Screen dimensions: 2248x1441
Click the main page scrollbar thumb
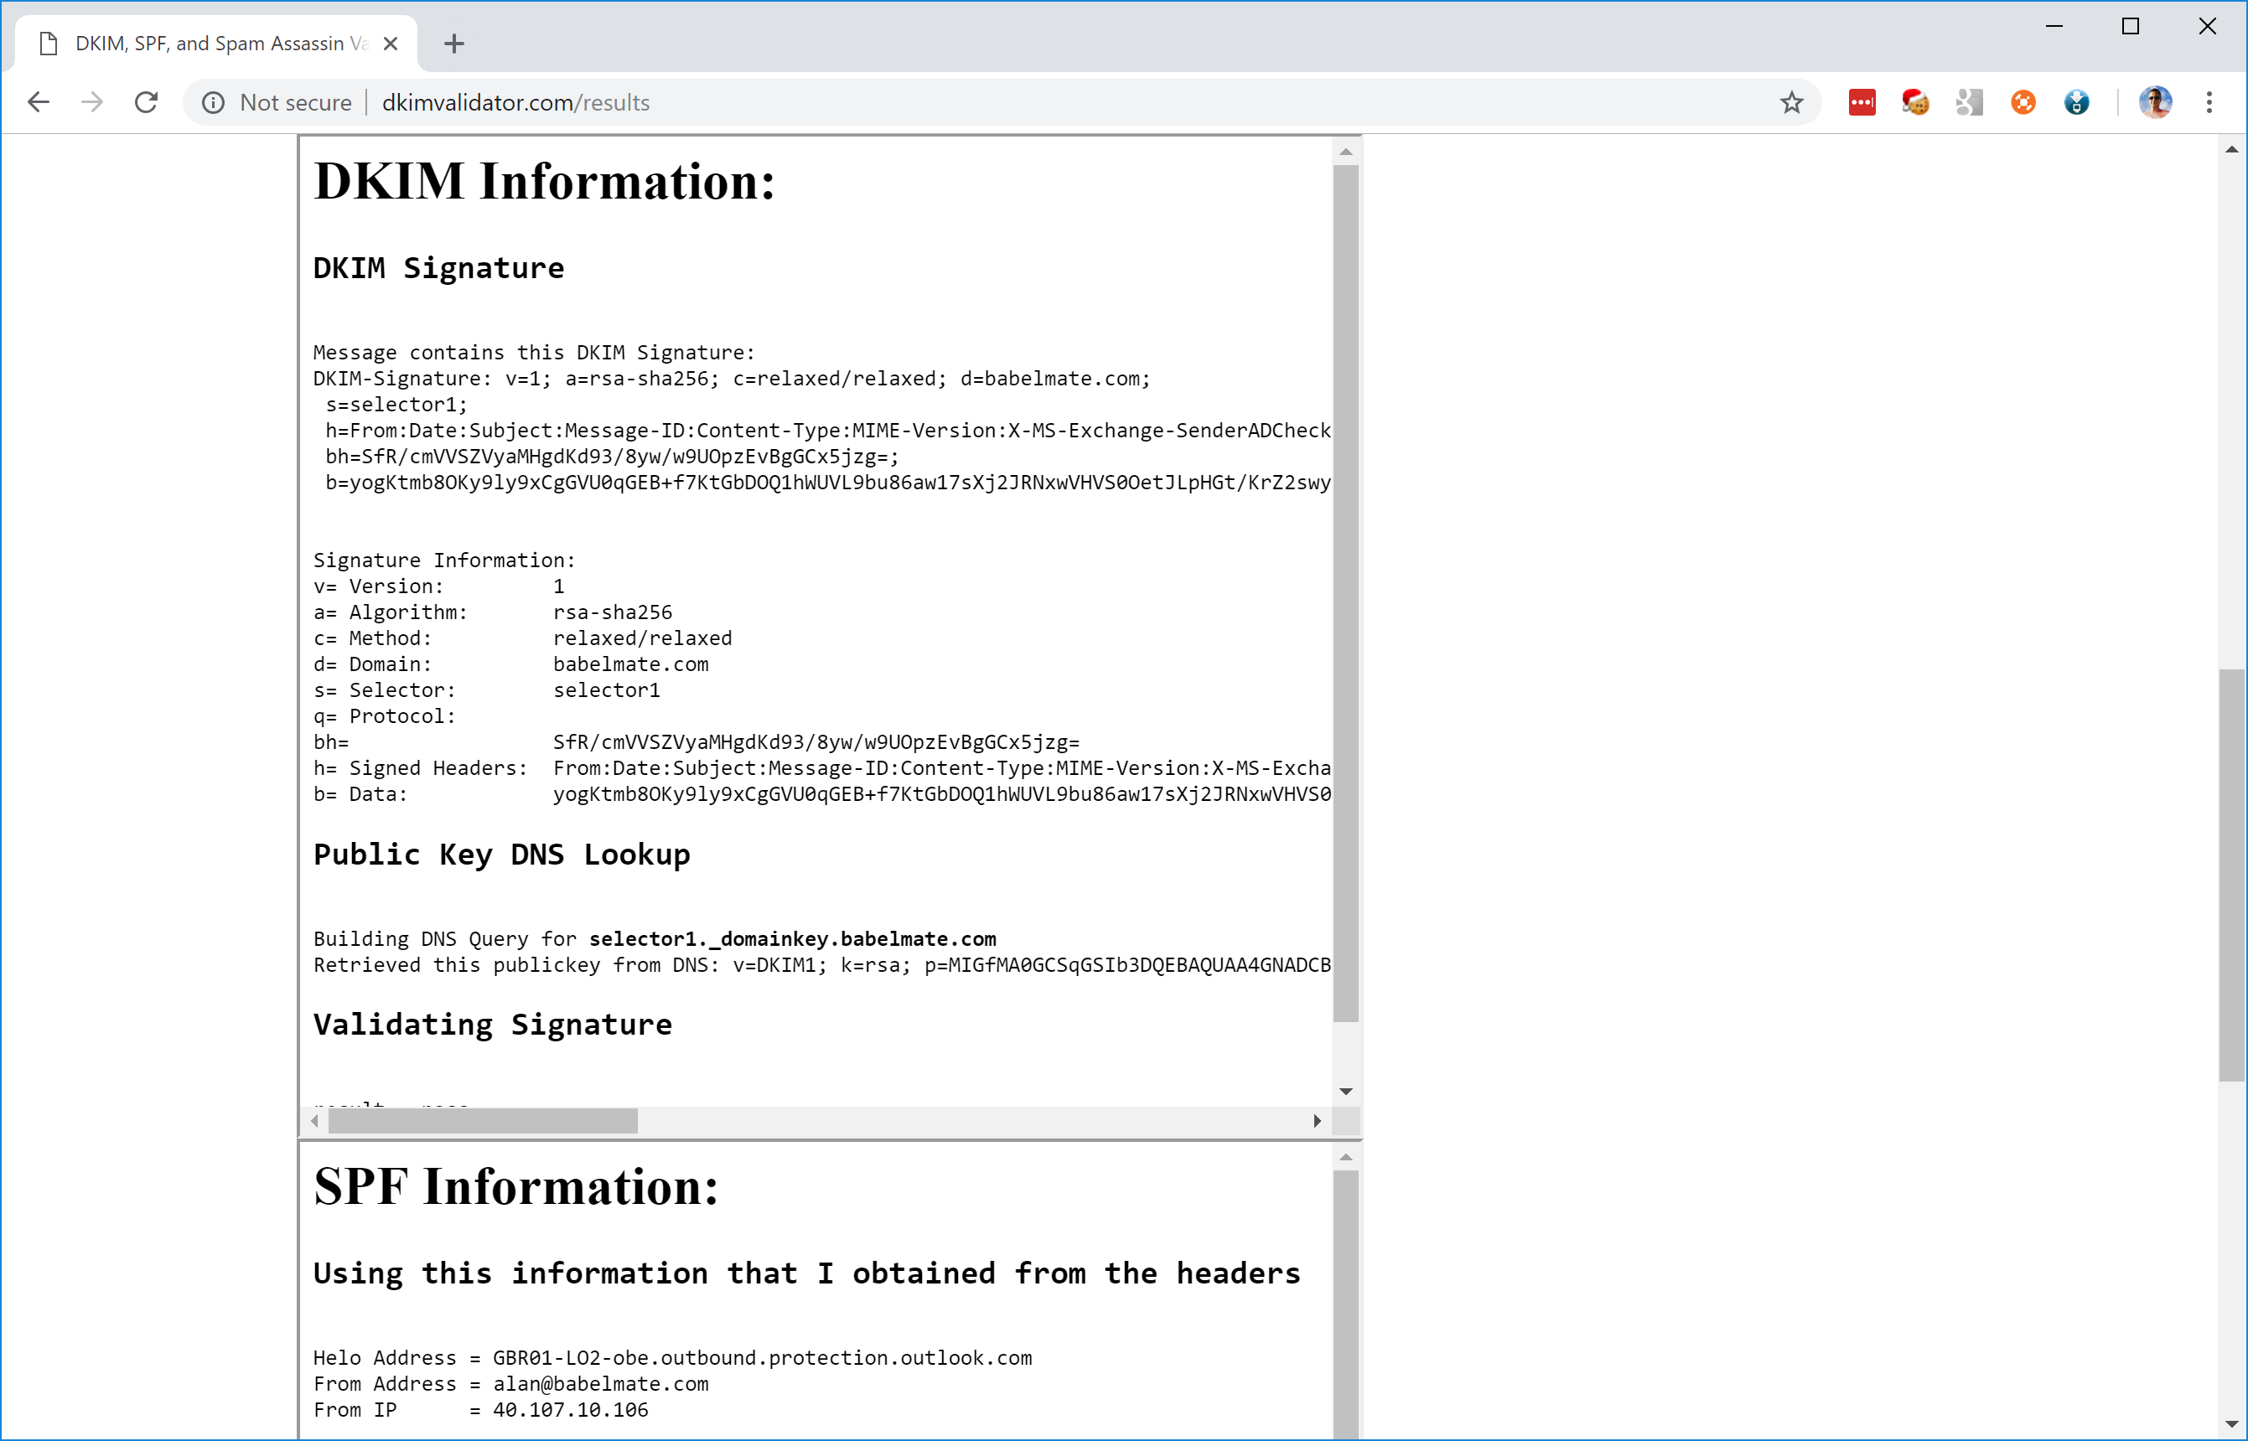pos(2232,875)
